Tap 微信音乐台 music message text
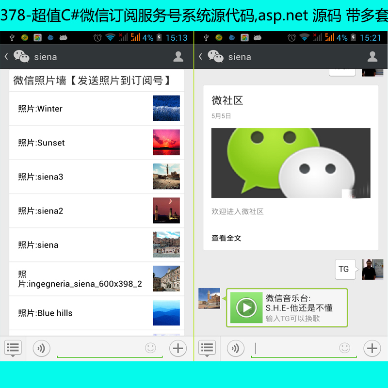The width and height of the screenshot is (388, 388). [x=299, y=303]
